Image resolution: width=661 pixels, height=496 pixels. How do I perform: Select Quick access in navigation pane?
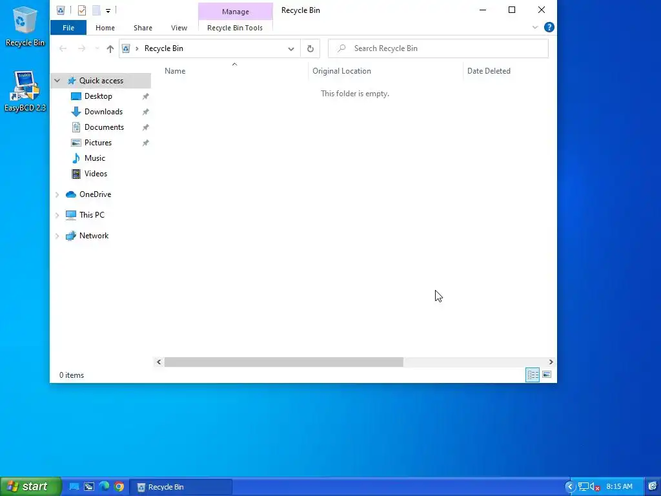tap(101, 81)
